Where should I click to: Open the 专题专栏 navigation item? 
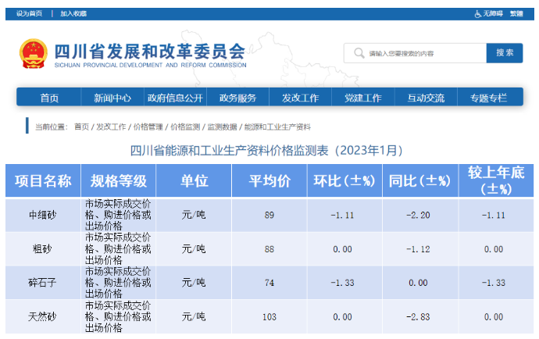pos(488,98)
